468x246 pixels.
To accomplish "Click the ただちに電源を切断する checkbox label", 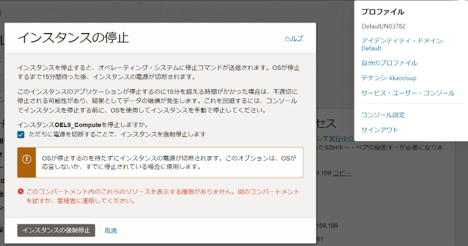I will pos(117,135).
